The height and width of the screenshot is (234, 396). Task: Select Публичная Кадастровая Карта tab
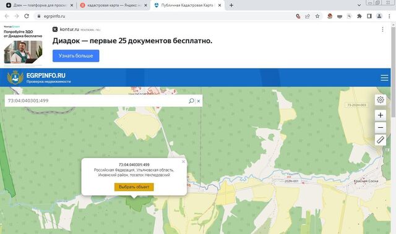[x=187, y=5]
